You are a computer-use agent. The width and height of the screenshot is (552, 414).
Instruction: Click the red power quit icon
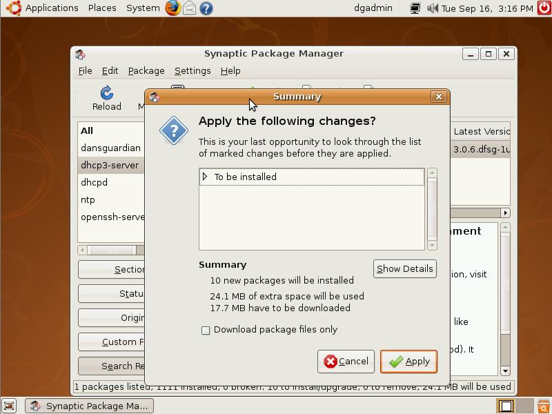coord(544,8)
